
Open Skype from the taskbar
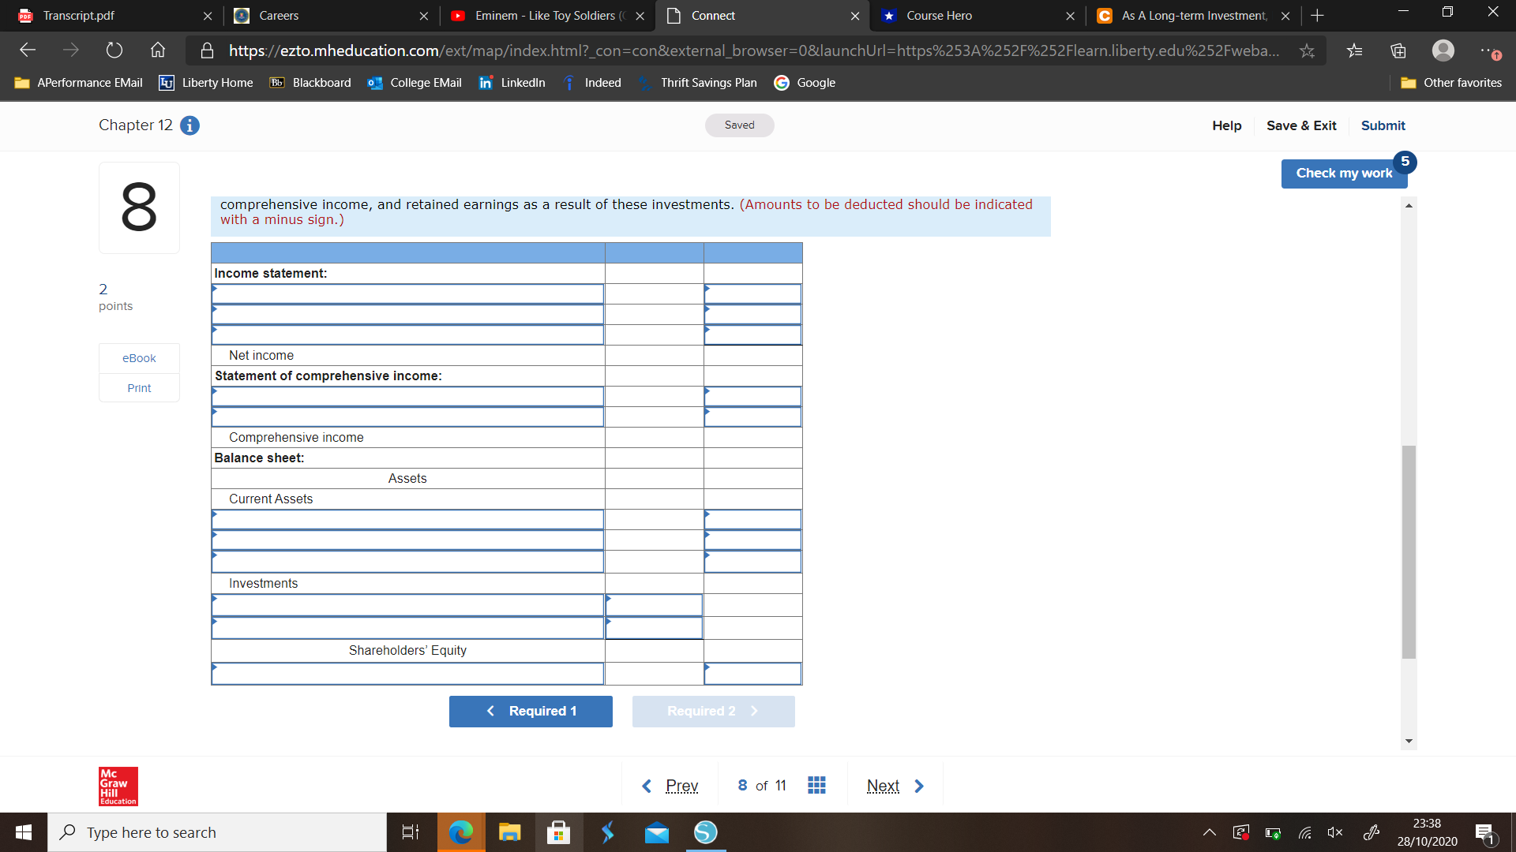tap(705, 831)
